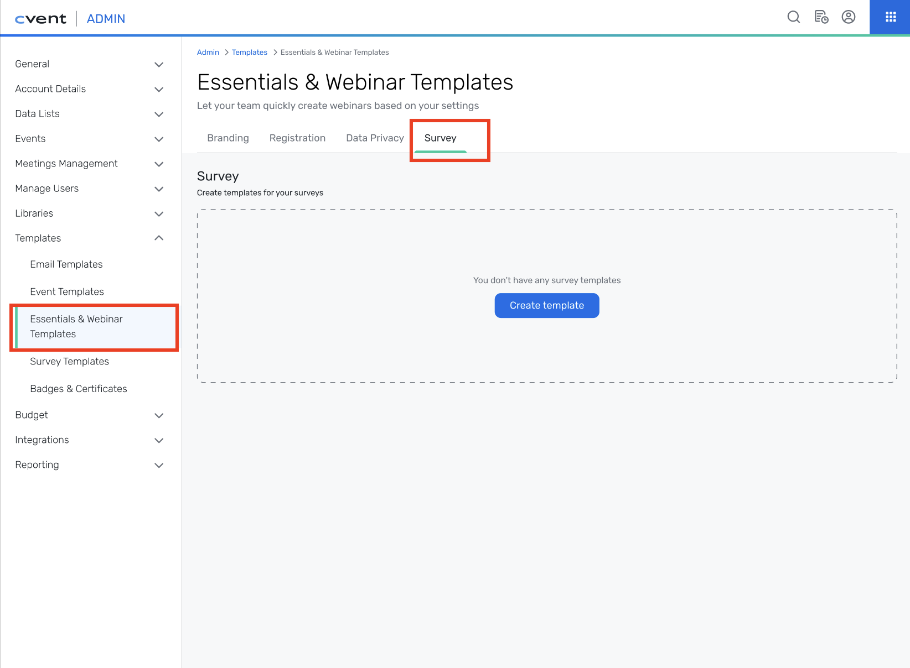Select Essentials & Webinar Templates in sidebar
910x668 pixels.
pyautogui.click(x=95, y=327)
